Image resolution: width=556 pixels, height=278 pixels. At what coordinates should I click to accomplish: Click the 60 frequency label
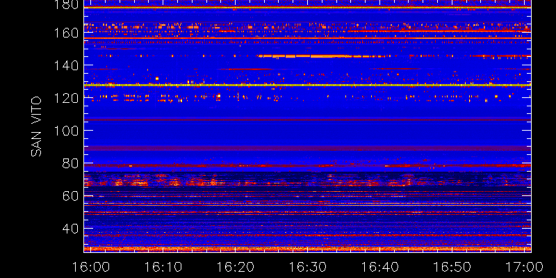coord(70,196)
